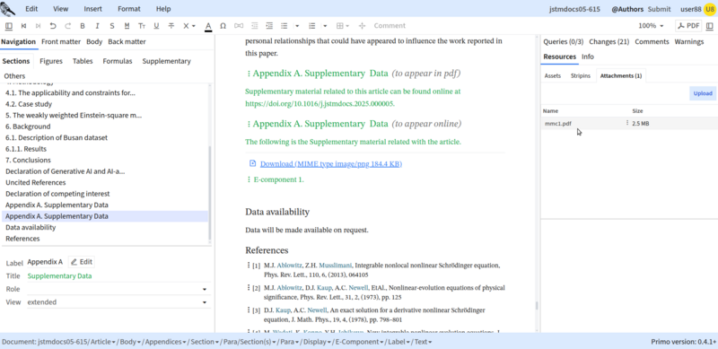Click the Submit button

click(659, 9)
